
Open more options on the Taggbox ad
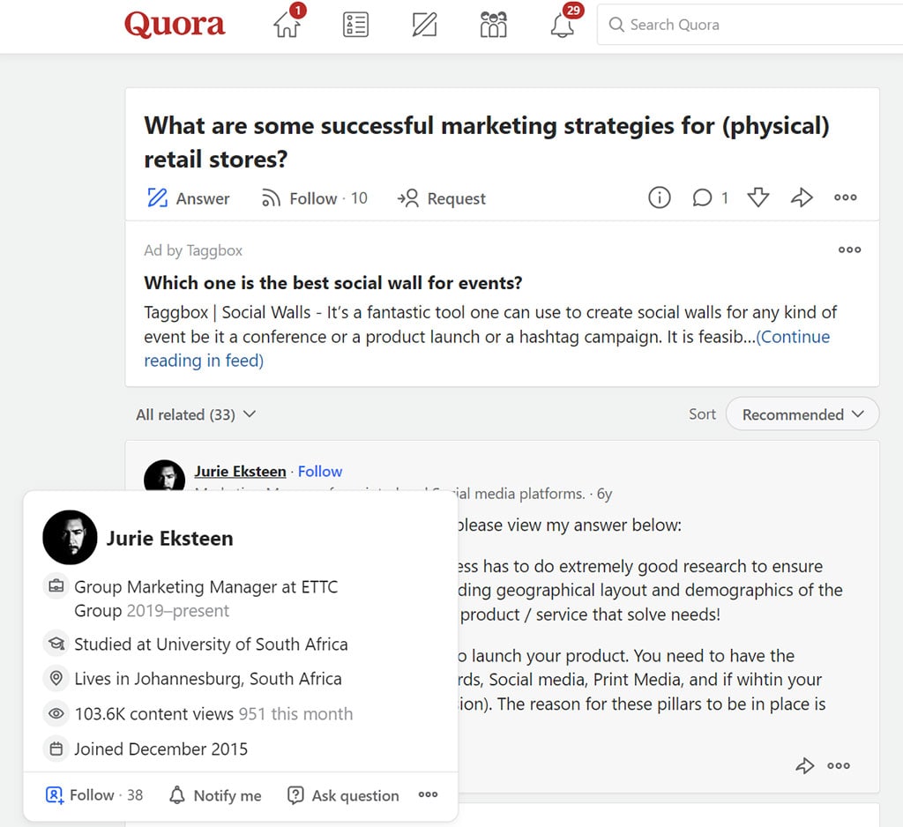point(849,250)
